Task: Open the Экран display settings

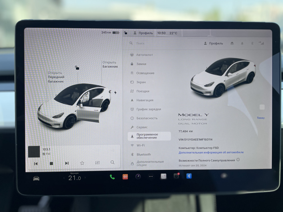Action: pyautogui.click(x=138, y=82)
